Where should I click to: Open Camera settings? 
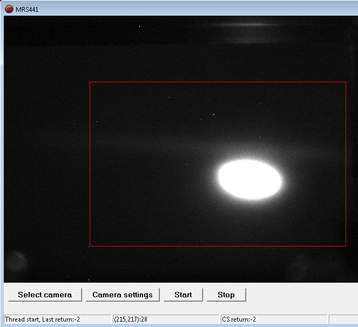123,295
